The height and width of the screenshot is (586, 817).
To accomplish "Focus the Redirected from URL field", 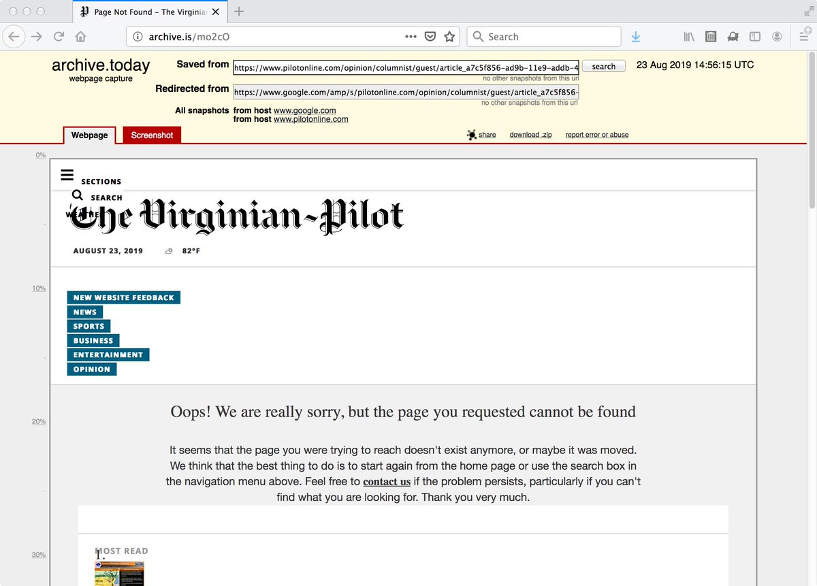I will (406, 92).
